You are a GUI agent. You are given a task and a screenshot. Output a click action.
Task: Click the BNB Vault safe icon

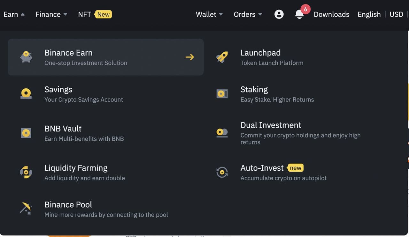coord(26,133)
